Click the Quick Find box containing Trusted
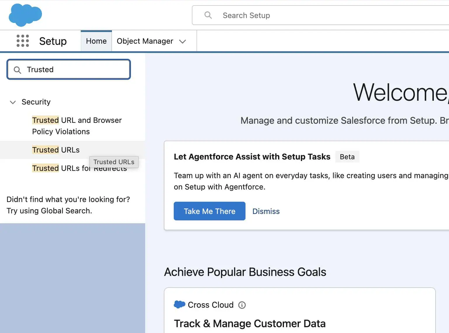The width and height of the screenshot is (449, 333). [69, 69]
